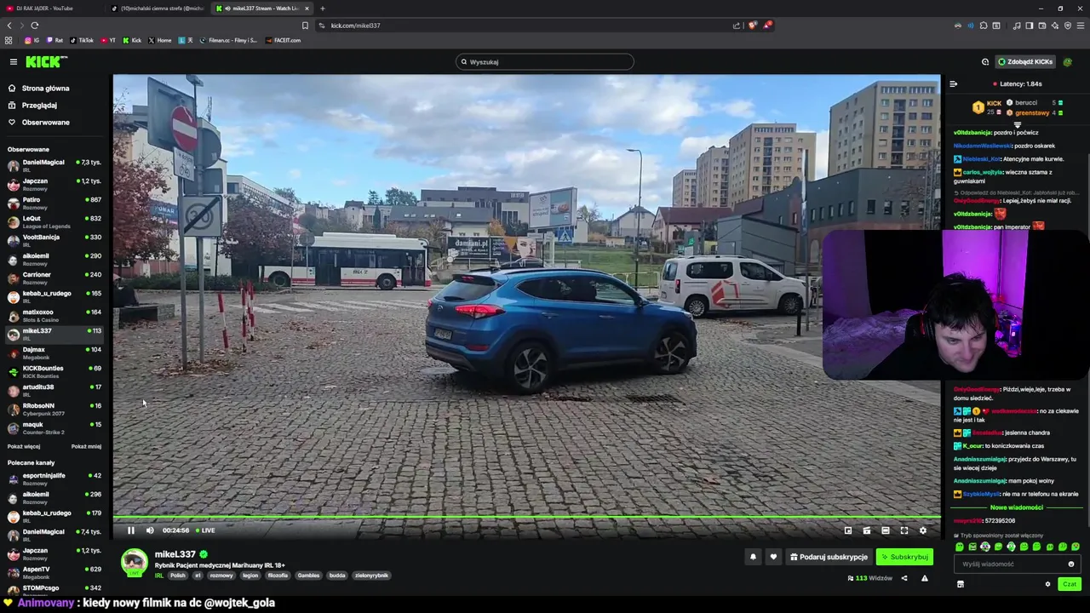This screenshot has width=1090, height=613.
Task: Open the IG bookmark
Action: click(32, 40)
